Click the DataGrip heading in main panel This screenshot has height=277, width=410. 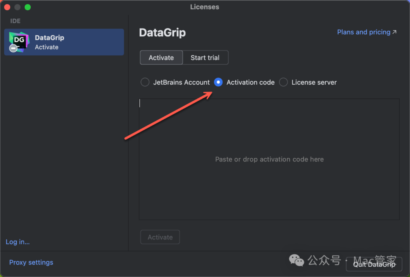click(x=162, y=33)
